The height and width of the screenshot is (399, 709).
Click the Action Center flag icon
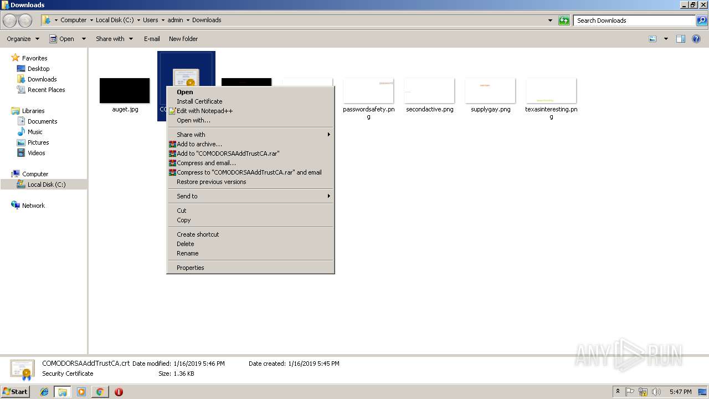pyautogui.click(x=630, y=392)
